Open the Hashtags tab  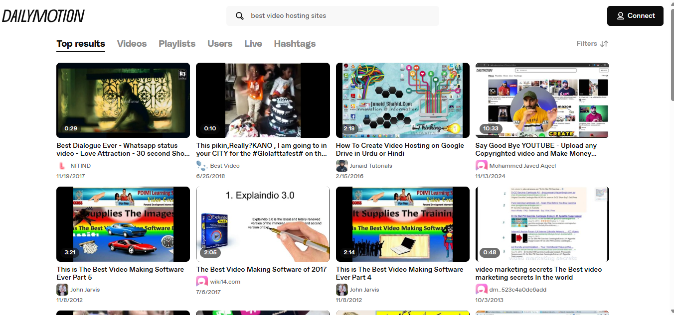pos(295,44)
